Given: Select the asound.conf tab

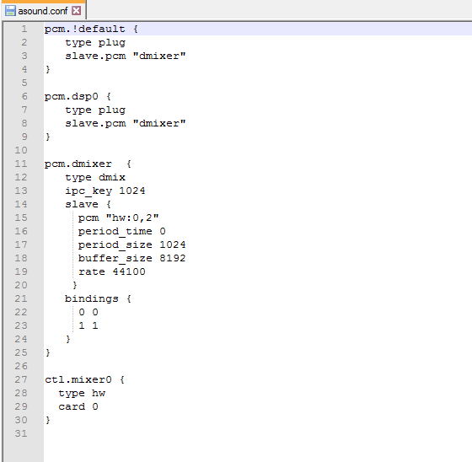Looking at the screenshot, I should pos(43,11).
